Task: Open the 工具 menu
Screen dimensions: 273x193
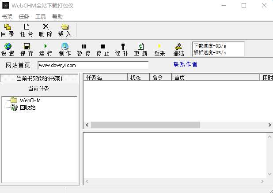Action: (41, 17)
